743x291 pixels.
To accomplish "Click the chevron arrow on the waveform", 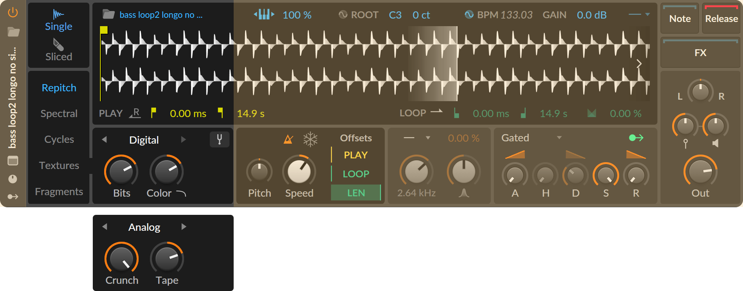I will point(639,64).
